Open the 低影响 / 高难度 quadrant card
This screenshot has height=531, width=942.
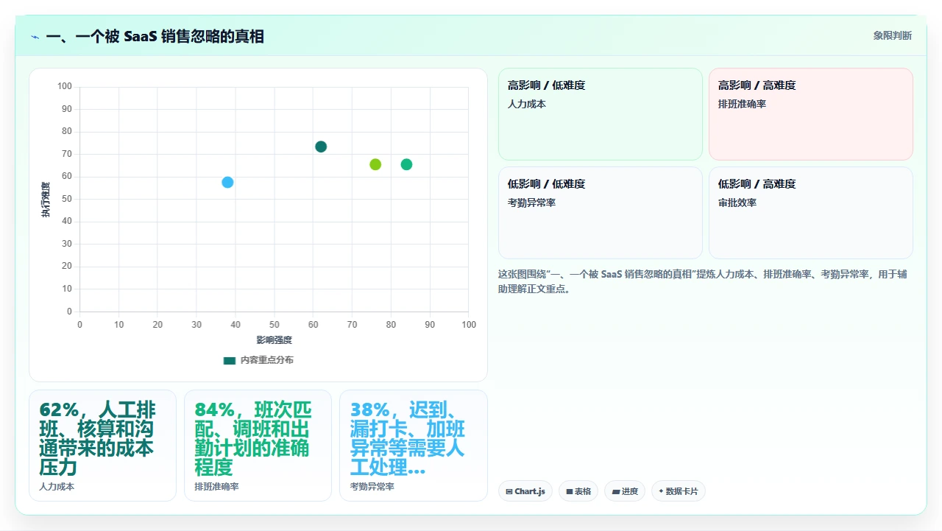click(811, 213)
